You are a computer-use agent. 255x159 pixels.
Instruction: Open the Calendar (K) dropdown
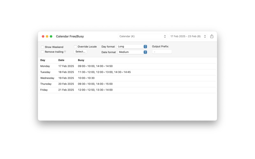[142, 36]
